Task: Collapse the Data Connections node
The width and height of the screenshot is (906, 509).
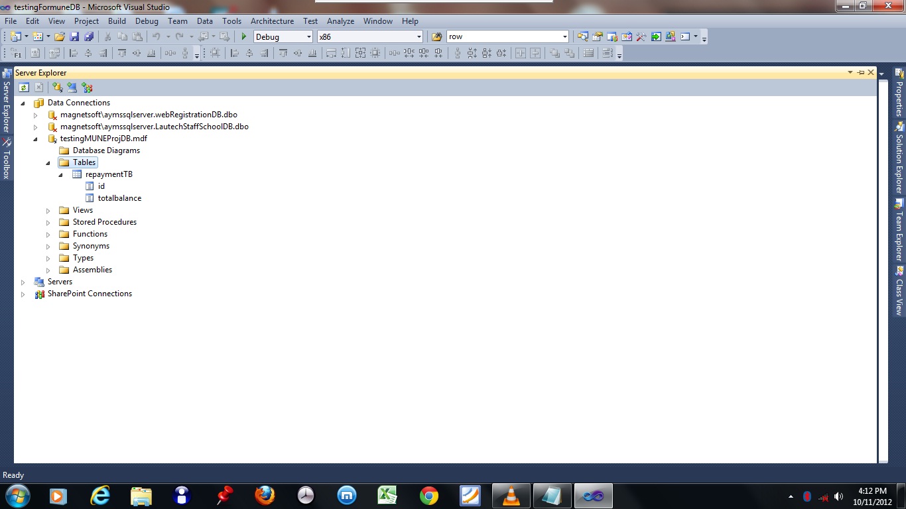Action: tap(23, 103)
